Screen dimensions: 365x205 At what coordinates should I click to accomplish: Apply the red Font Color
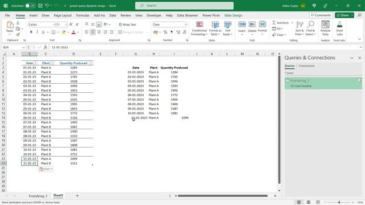coord(74,32)
